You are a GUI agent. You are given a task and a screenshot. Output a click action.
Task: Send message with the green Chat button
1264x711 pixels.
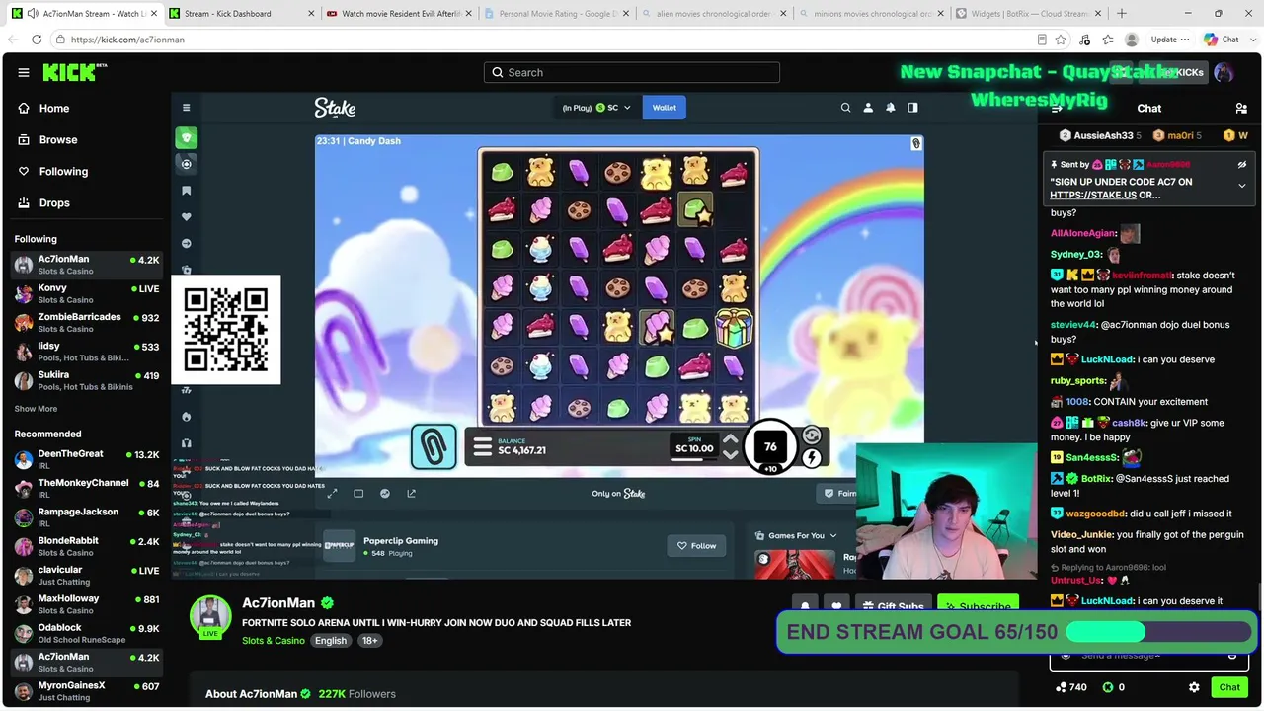pyautogui.click(x=1229, y=687)
